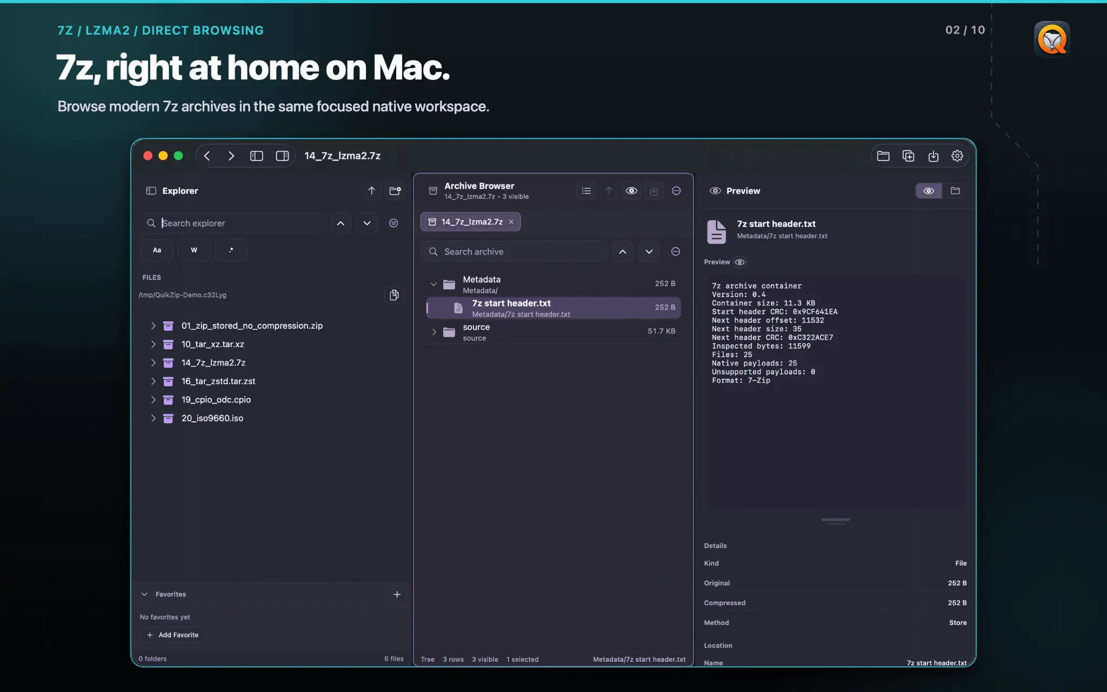The image size is (1107, 692).
Task: Toggle case-sensitive Aa search option
Action: click(157, 250)
